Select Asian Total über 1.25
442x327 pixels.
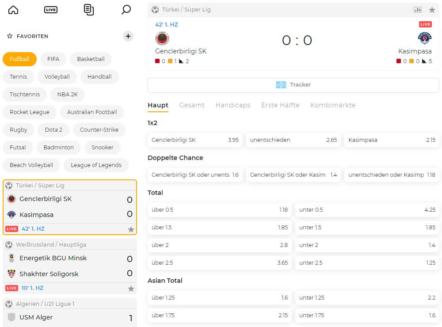pos(220,298)
